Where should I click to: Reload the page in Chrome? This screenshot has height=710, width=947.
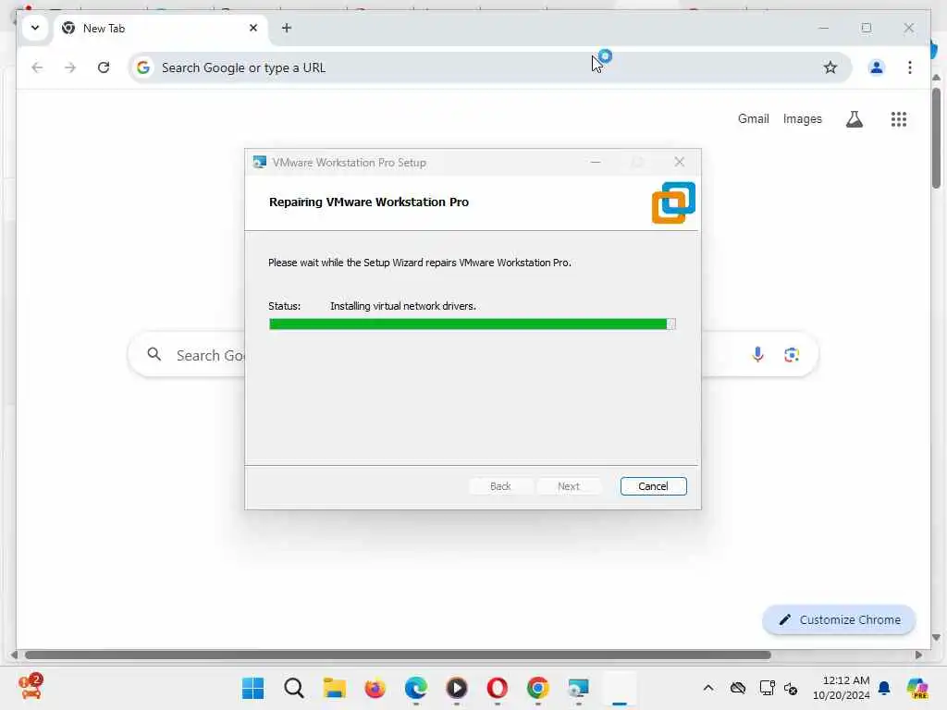[x=104, y=67]
